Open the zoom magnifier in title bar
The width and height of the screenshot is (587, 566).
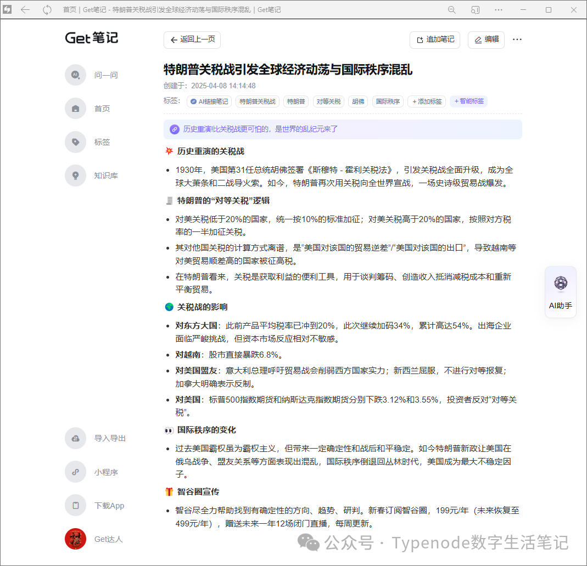tap(452, 10)
